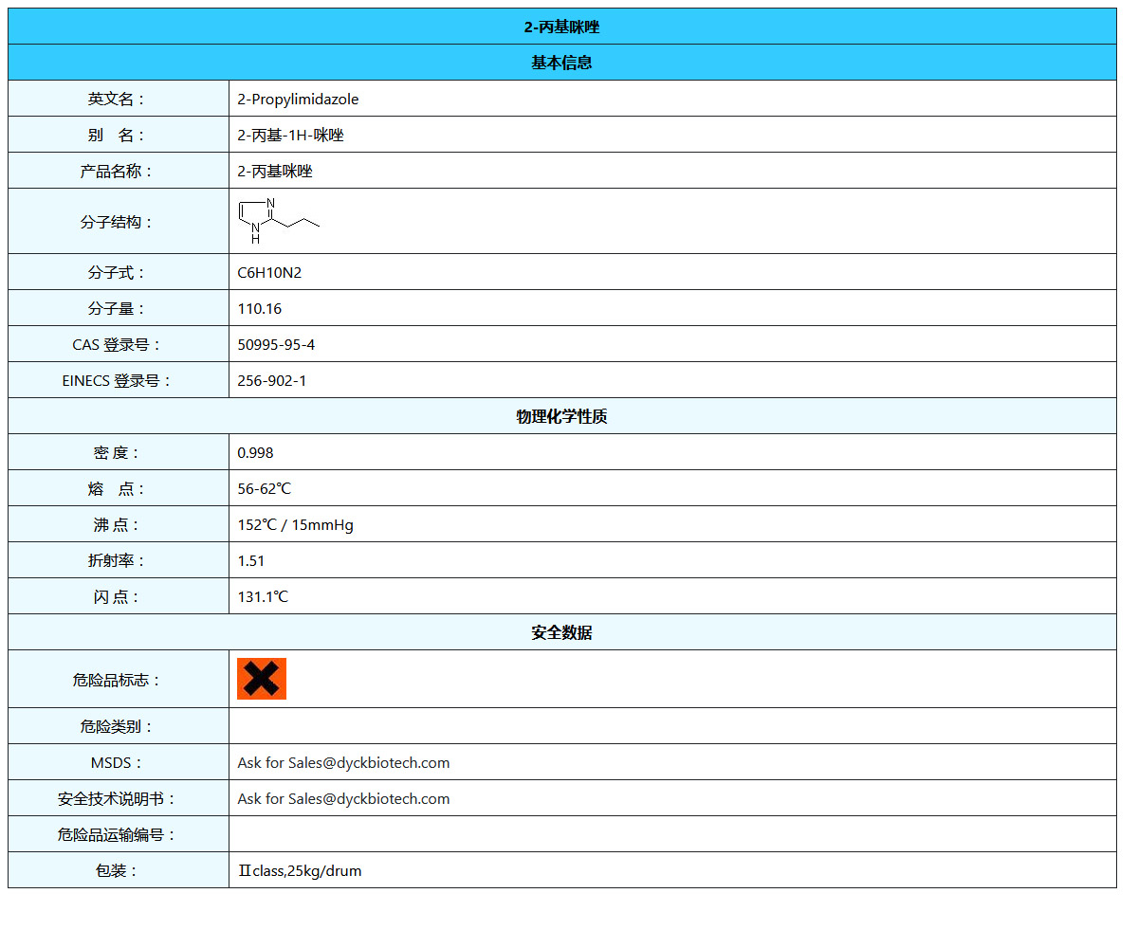Click the 危险类别 label cell
The height and width of the screenshot is (948, 1138).
(119, 726)
